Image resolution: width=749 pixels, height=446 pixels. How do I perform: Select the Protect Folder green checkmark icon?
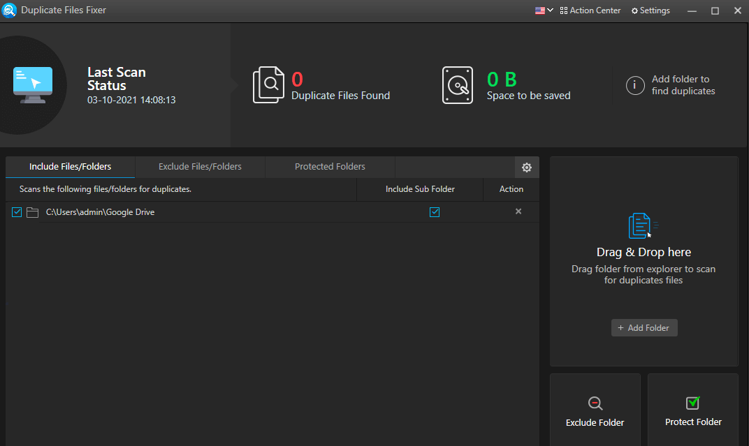pos(692,403)
